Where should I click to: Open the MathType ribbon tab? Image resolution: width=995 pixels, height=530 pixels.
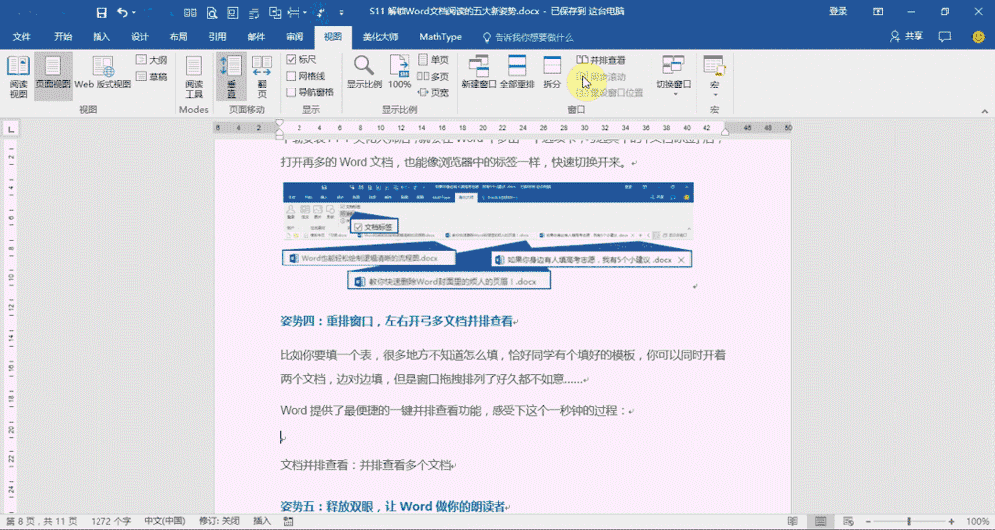[x=440, y=37]
